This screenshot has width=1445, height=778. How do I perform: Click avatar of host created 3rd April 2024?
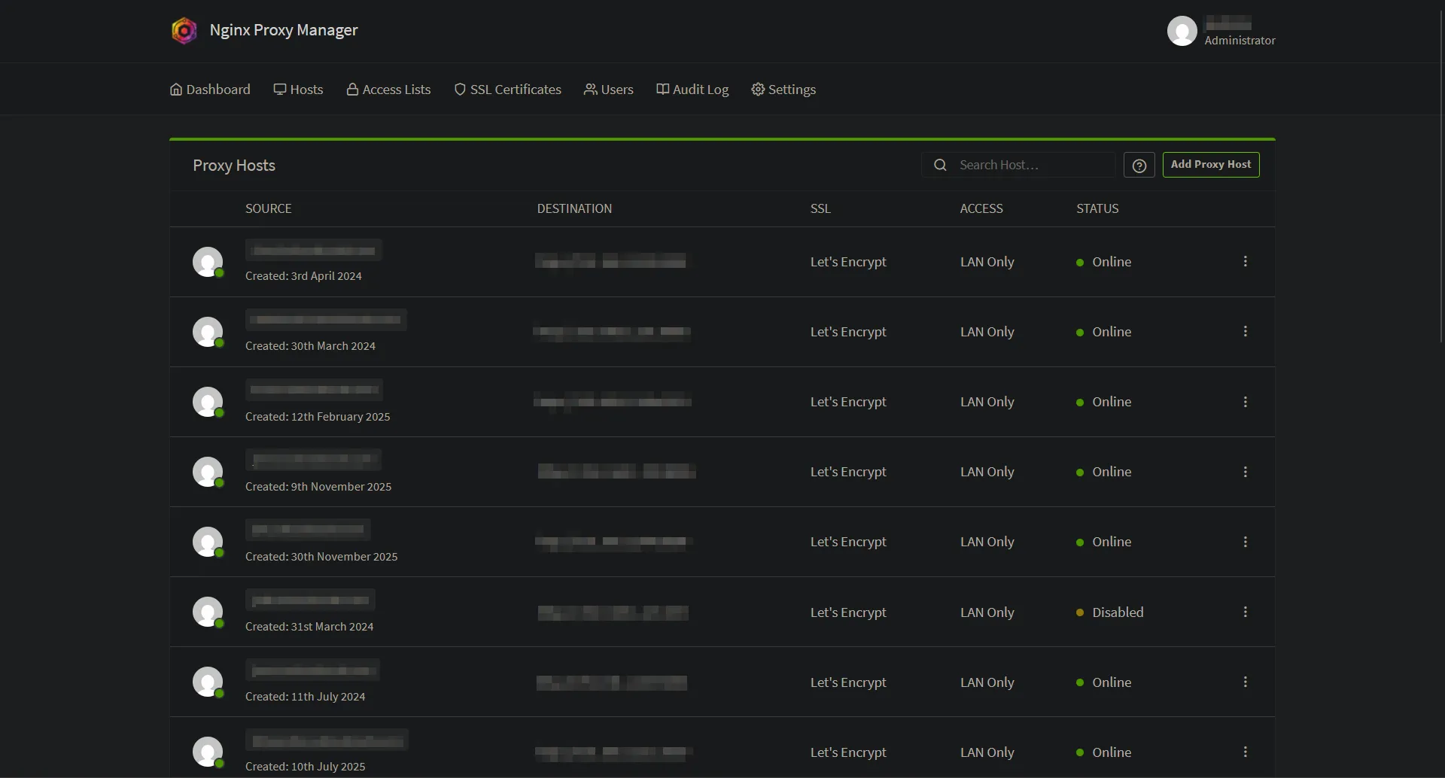(208, 262)
